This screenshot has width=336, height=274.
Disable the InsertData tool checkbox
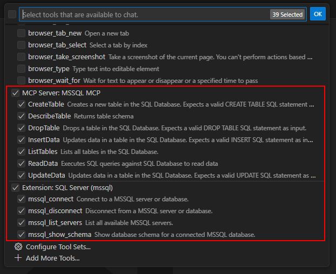click(21, 140)
